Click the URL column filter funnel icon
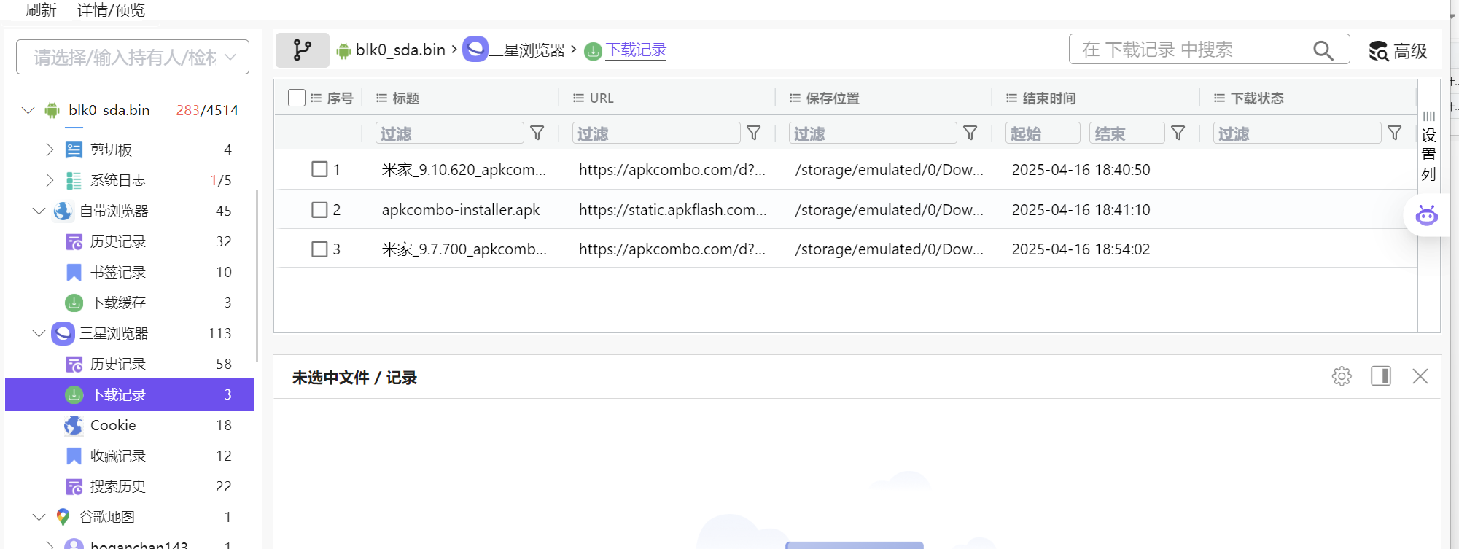This screenshot has width=1459, height=549. tap(754, 133)
